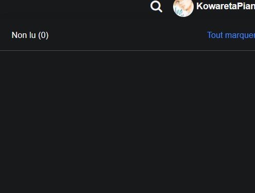Click the Tout marquer link
This screenshot has height=193, width=255.
click(231, 35)
